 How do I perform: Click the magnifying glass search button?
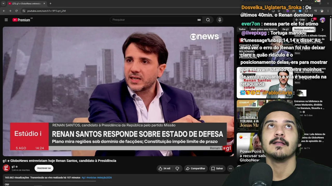tap(208, 20)
